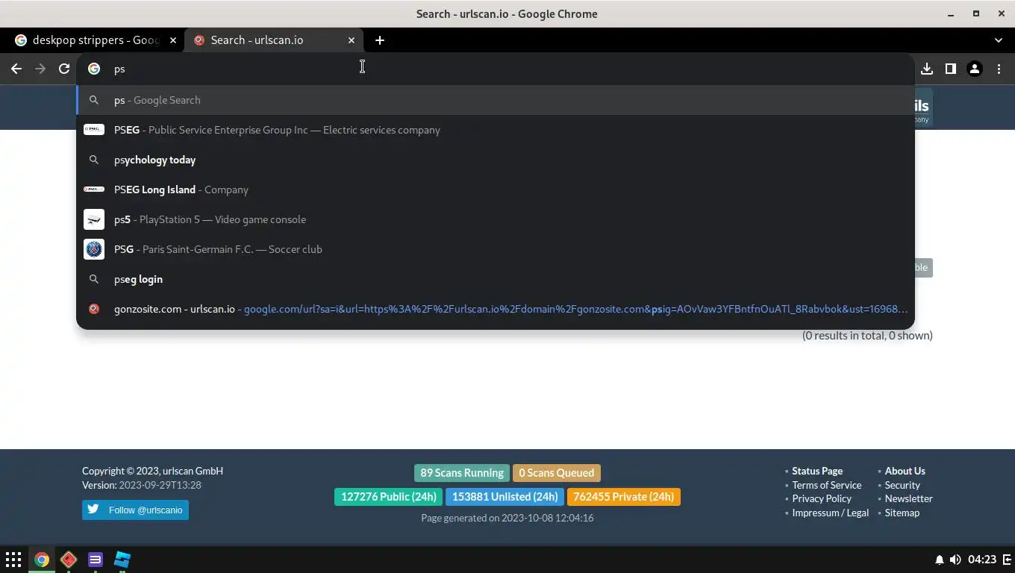
Task: Click the PSEG logo thumbnail in suggestions
Action: [x=94, y=130]
